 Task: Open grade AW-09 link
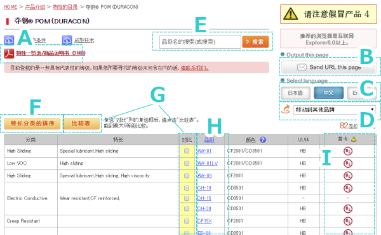[204, 175]
